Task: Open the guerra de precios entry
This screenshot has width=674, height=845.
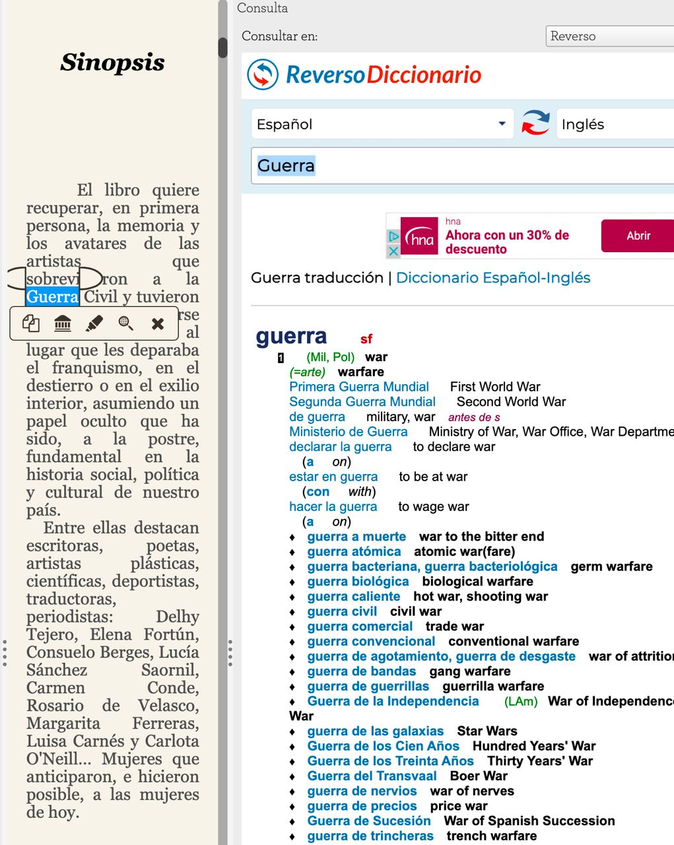Action: click(362, 807)
